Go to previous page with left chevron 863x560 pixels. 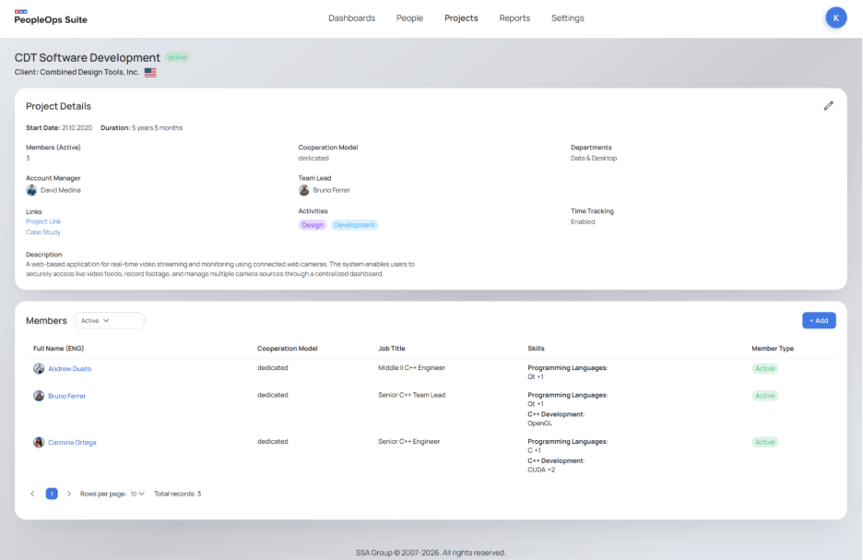pyautogui.click(x=33, y=494)
